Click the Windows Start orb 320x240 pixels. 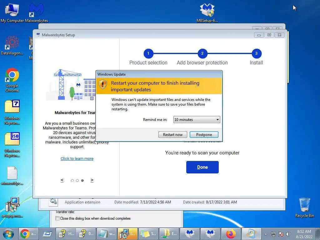8,234
